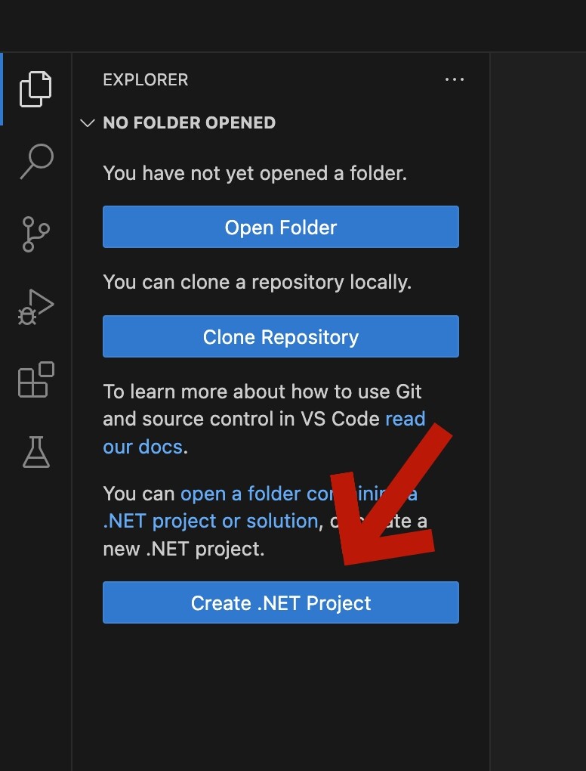Click the window title bar at the top
This screenshot has height=771, width=586.
293,23
